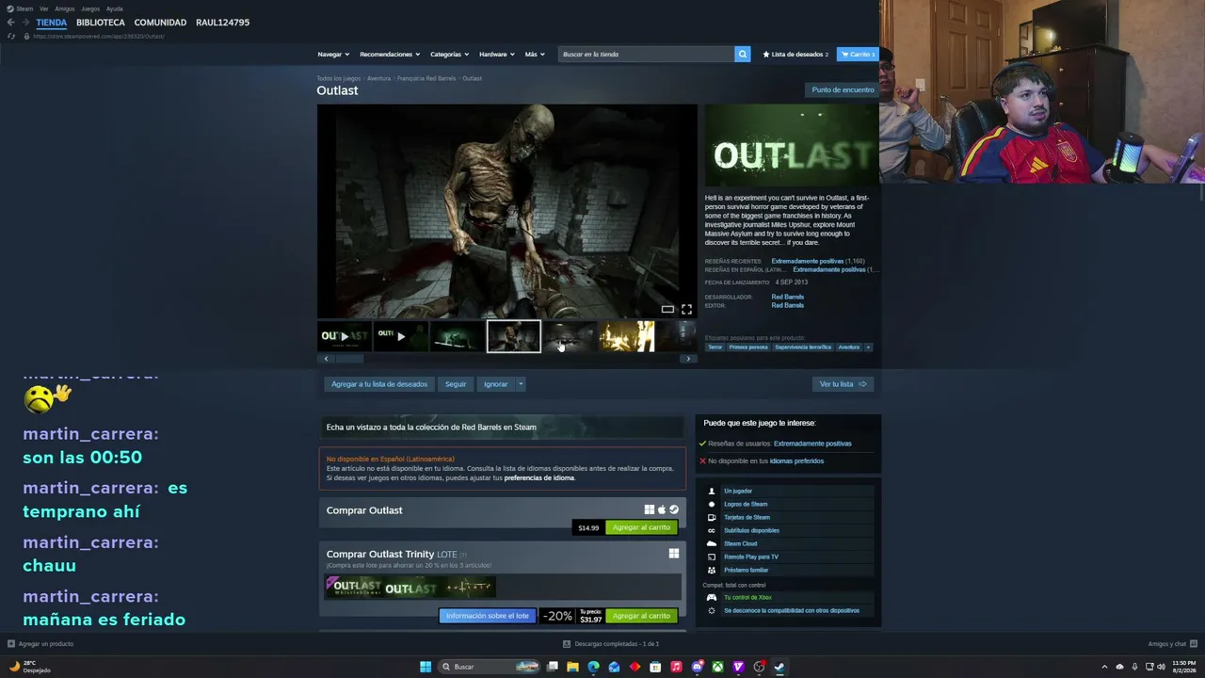Click the Xbox controller support icon
Image resolution: width=1205 pixels, height=678 pixels.
(x=712, y=597)
